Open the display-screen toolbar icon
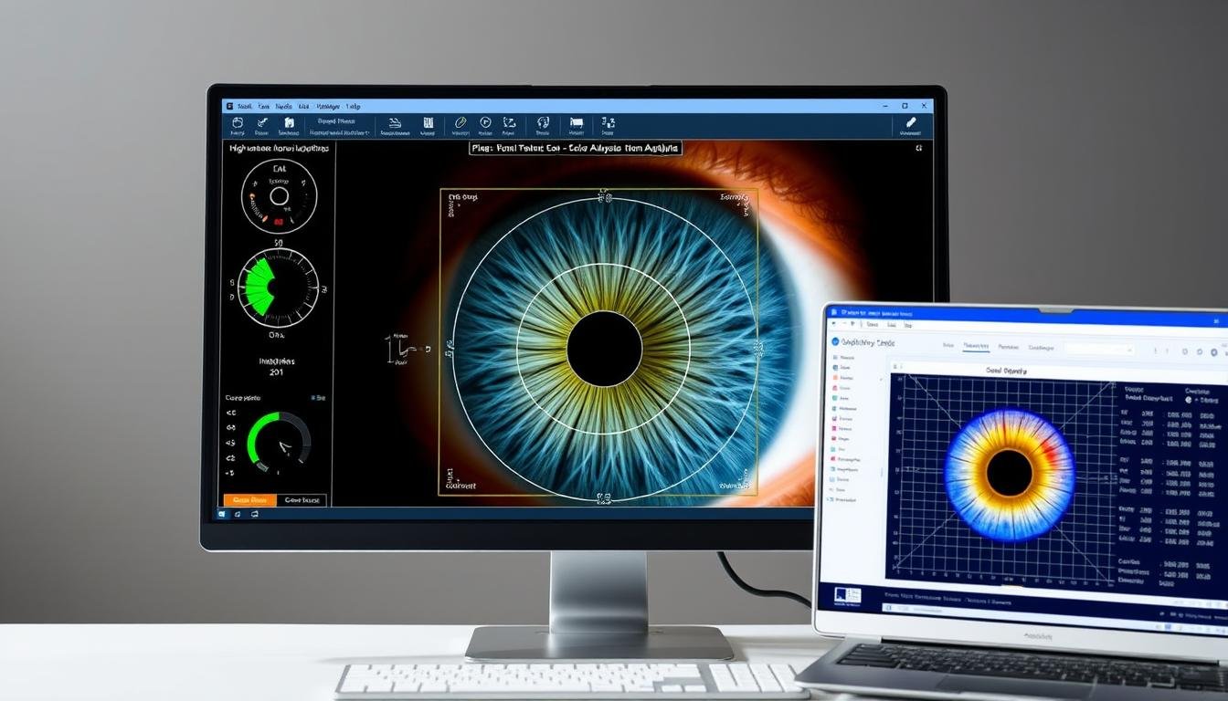 pos(577,121)
